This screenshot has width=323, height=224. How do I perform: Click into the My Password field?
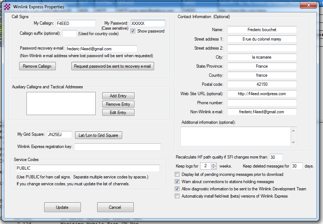(148, 24)
